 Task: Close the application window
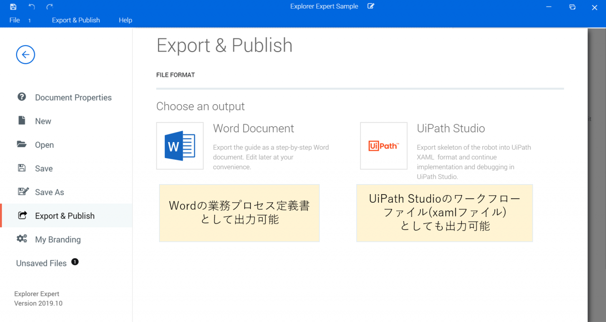click(x=595, y=7)
